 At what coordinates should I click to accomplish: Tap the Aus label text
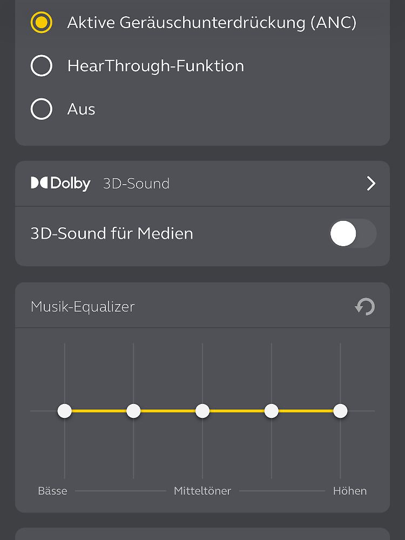[x=82, y=109]
